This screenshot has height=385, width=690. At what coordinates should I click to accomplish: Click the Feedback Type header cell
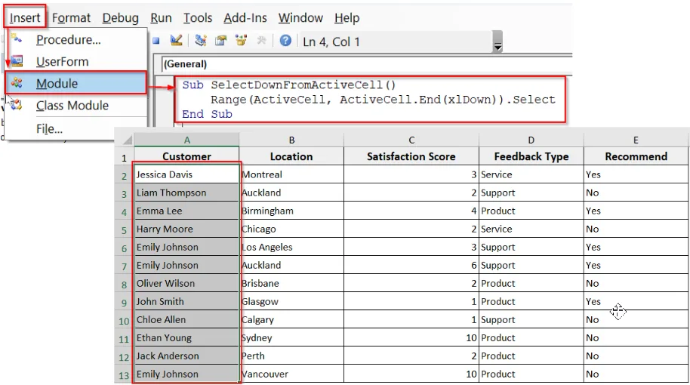tap(531, 156)
